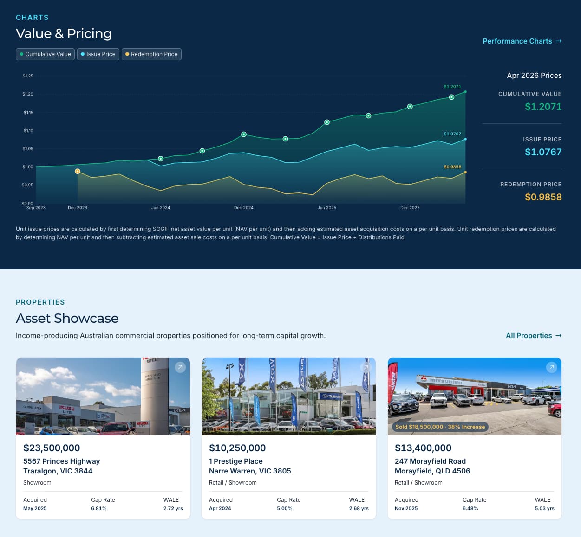
Task: Click the $0.9858 redemption price in the prices panel
Action: pyautogui.click(x=543, y=197)
